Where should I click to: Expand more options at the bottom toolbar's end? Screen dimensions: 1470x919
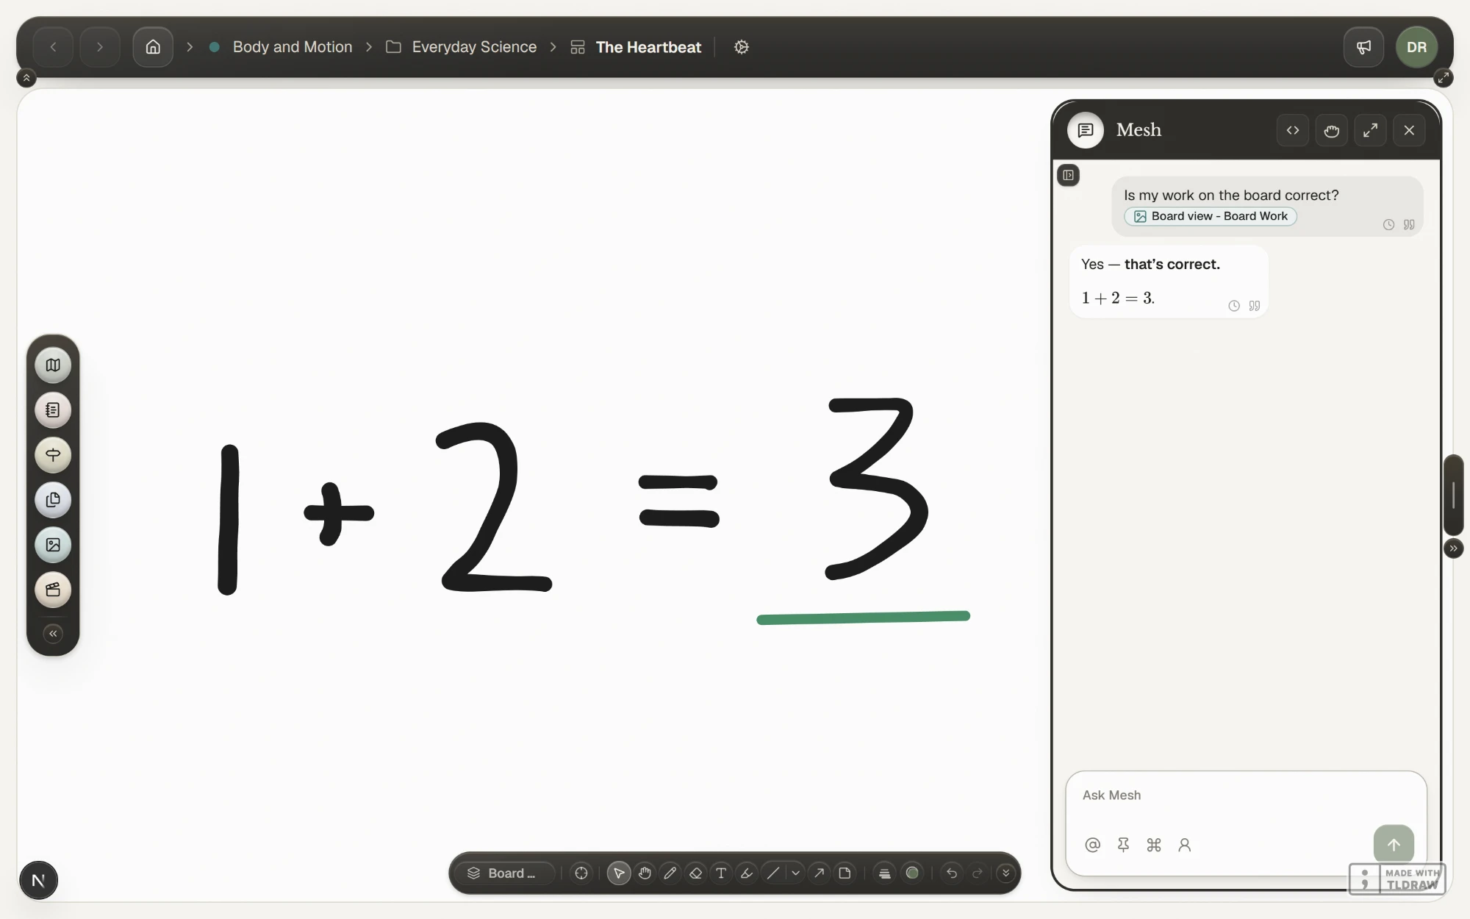tap(1005, 873)
